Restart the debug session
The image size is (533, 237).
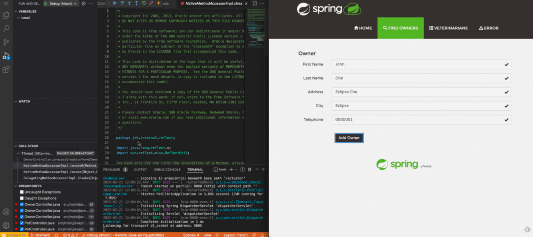[144, 3]
